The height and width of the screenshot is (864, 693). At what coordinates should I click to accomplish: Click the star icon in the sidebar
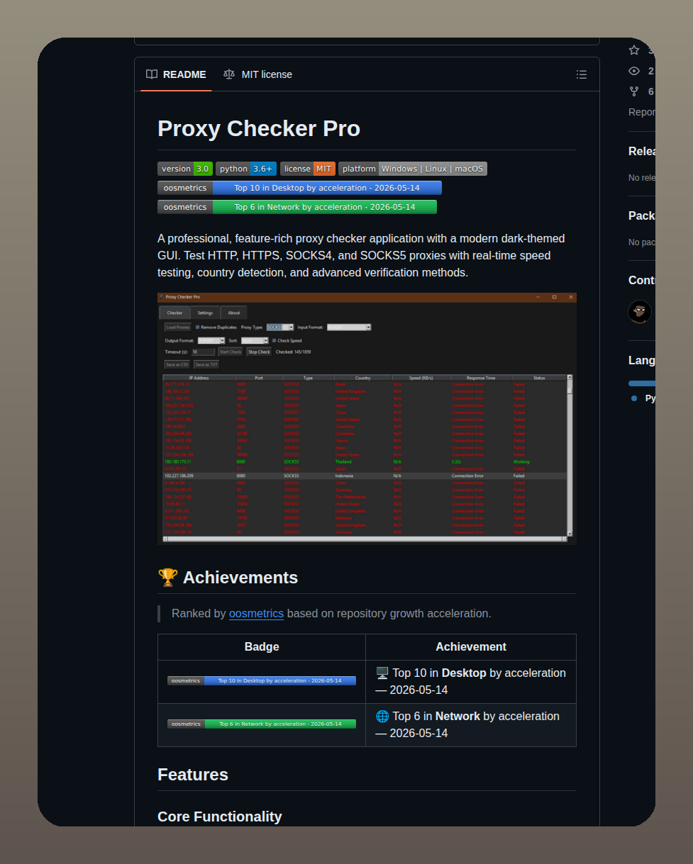point(634,50)
